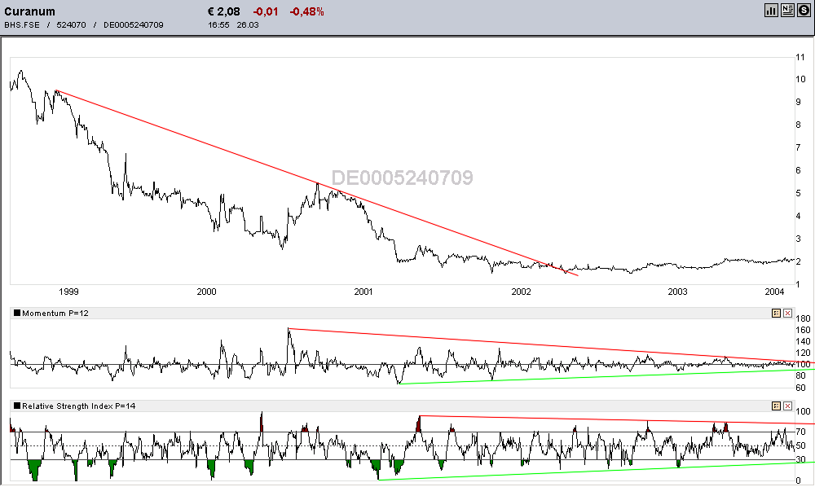Click the BHS.FSE exchange code
Viewport: 815px width, 487px height.
click(22, 25)
